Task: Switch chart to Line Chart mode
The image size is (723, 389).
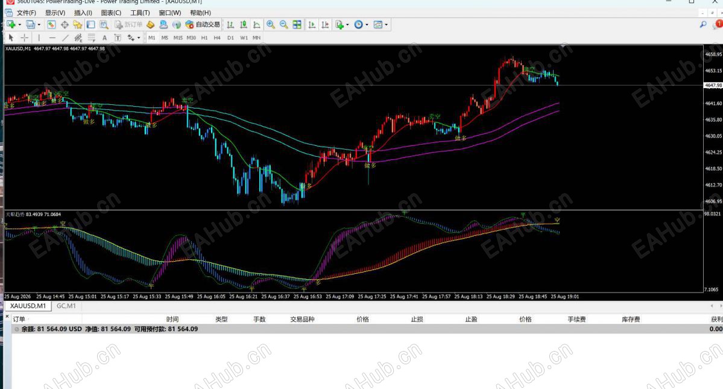Action: pos(257,25)
